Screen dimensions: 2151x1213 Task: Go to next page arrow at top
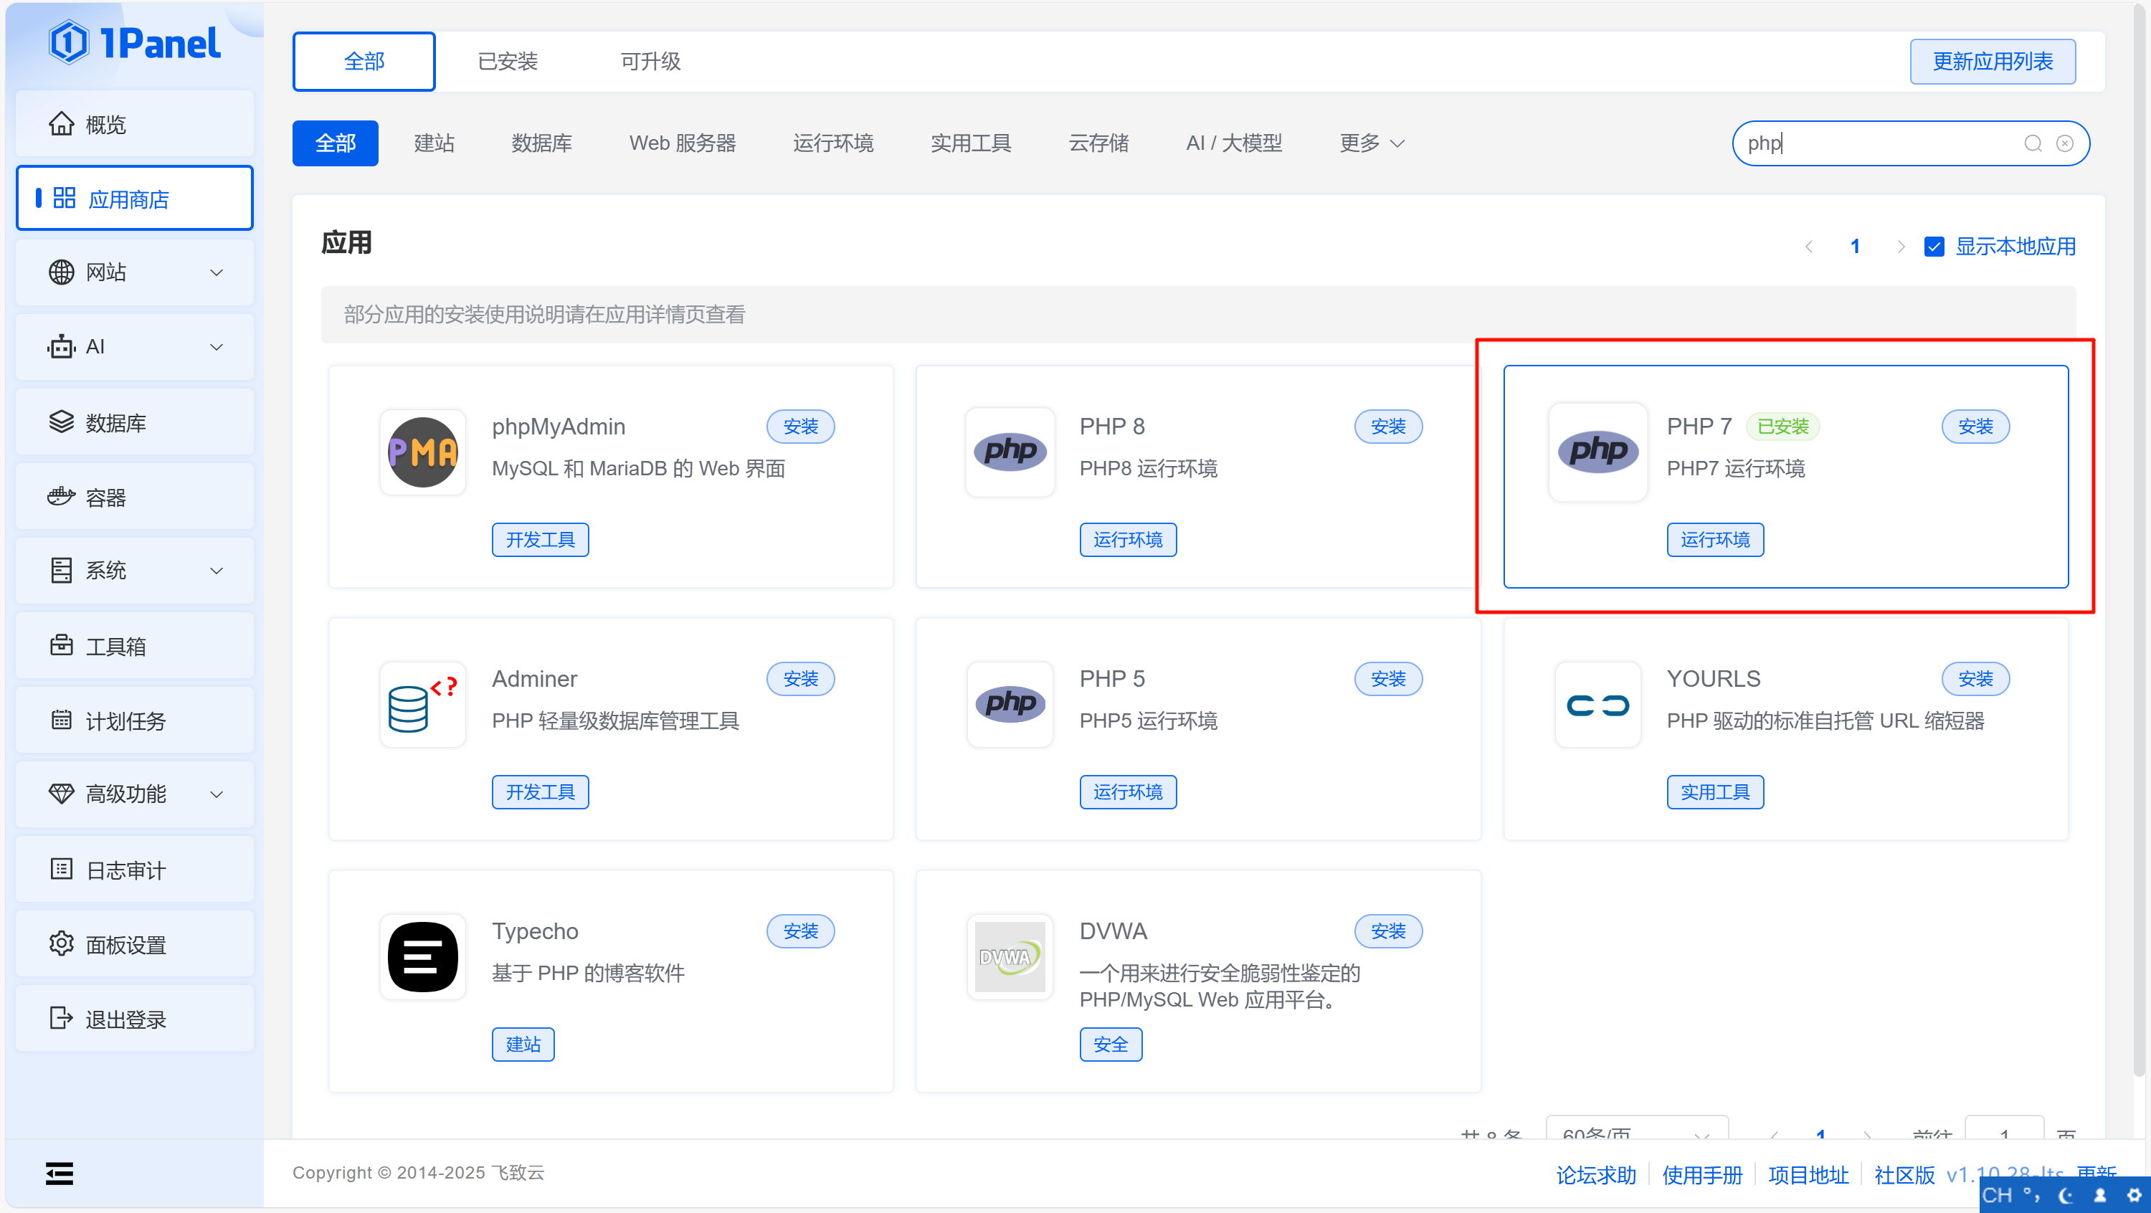click(1901, 247)
